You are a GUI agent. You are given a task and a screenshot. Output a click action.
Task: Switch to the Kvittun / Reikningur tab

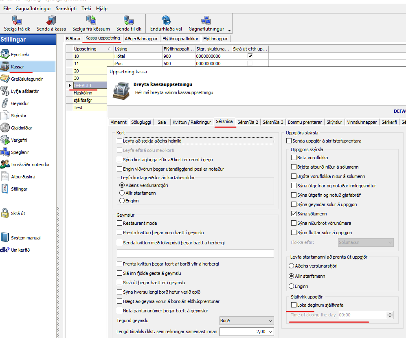tap(192, 122)
